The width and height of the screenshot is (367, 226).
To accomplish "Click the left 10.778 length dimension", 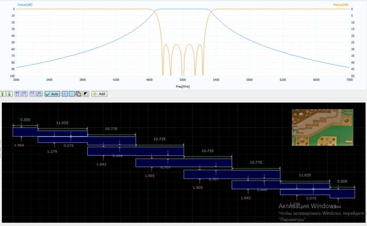I will click(111, 129).
